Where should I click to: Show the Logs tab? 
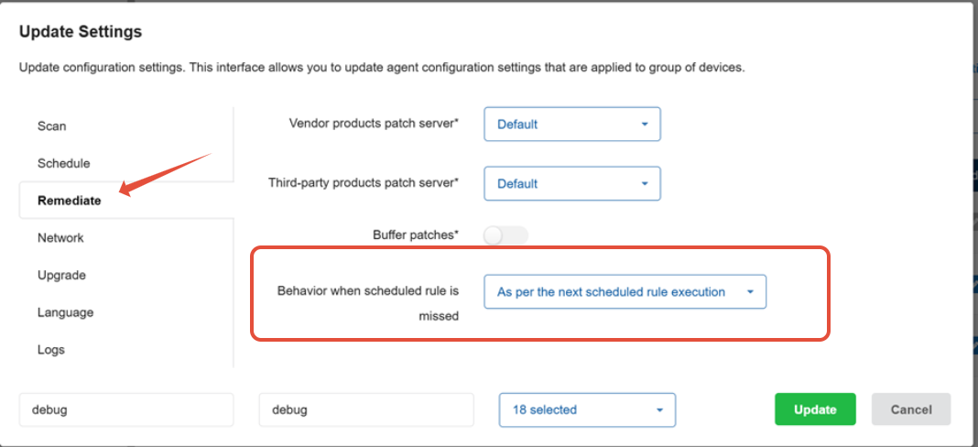51,350
